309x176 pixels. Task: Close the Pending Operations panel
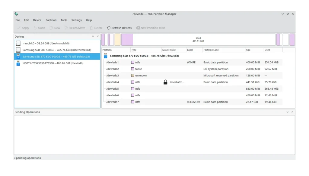click(x=292, y=112)
